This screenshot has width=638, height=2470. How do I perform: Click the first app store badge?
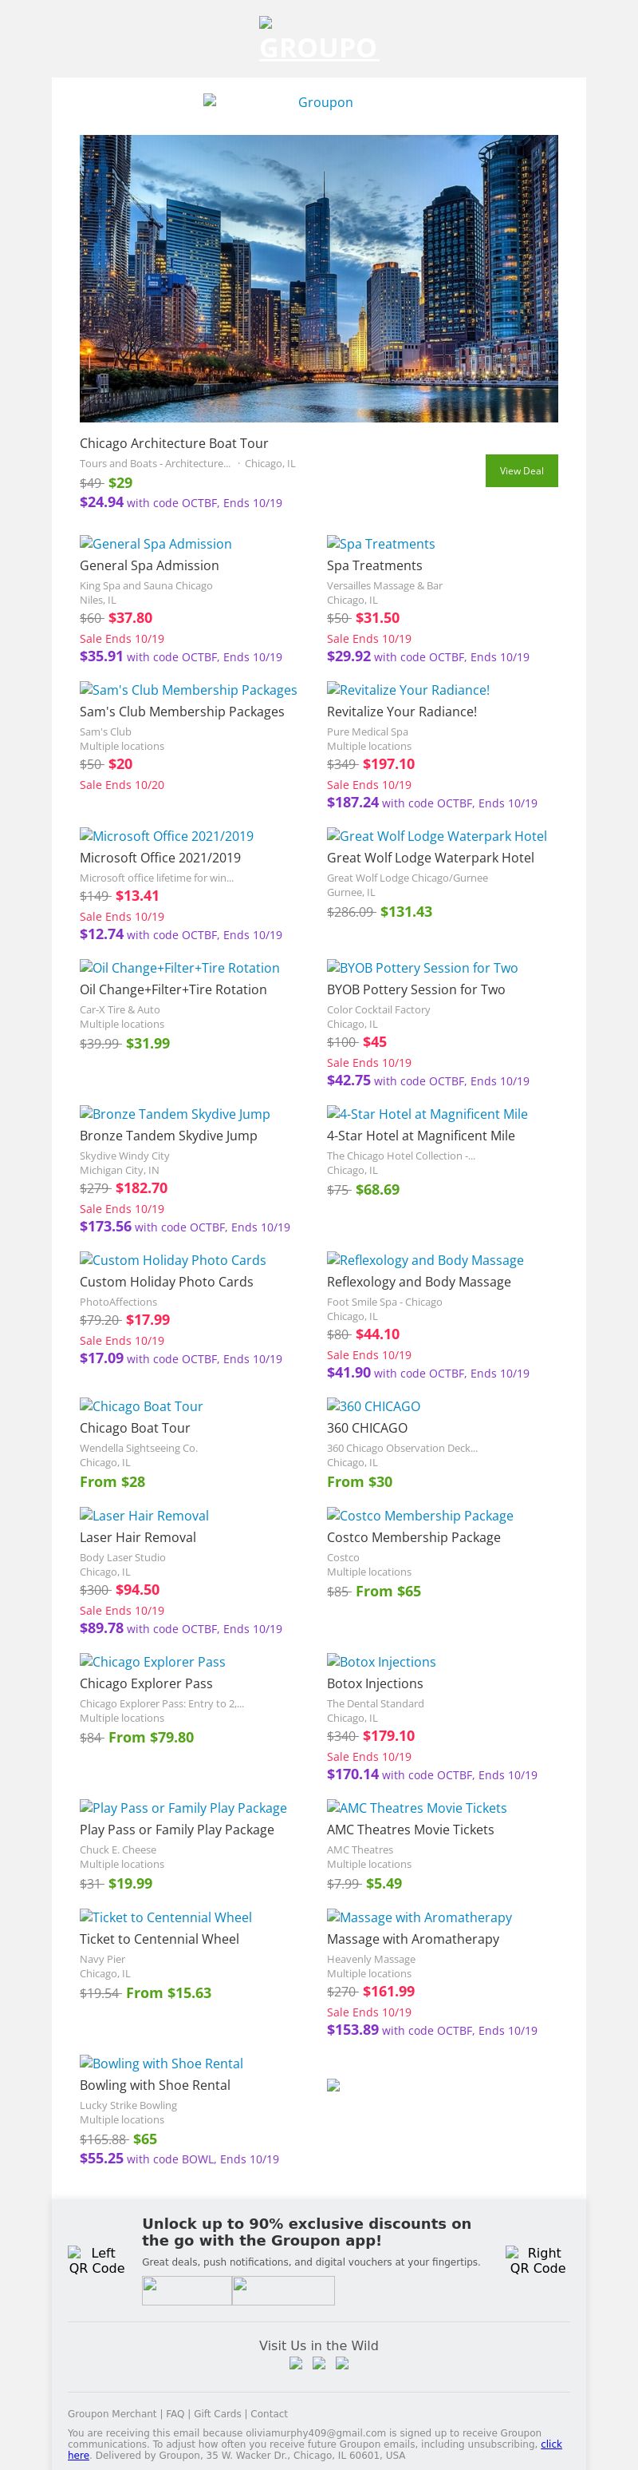click(x=187, y=2290)
